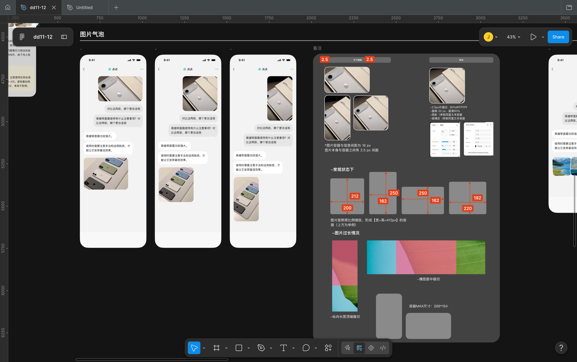Select the Move tool
Viewport: 577px width, 362px height.
pos(194,348)
